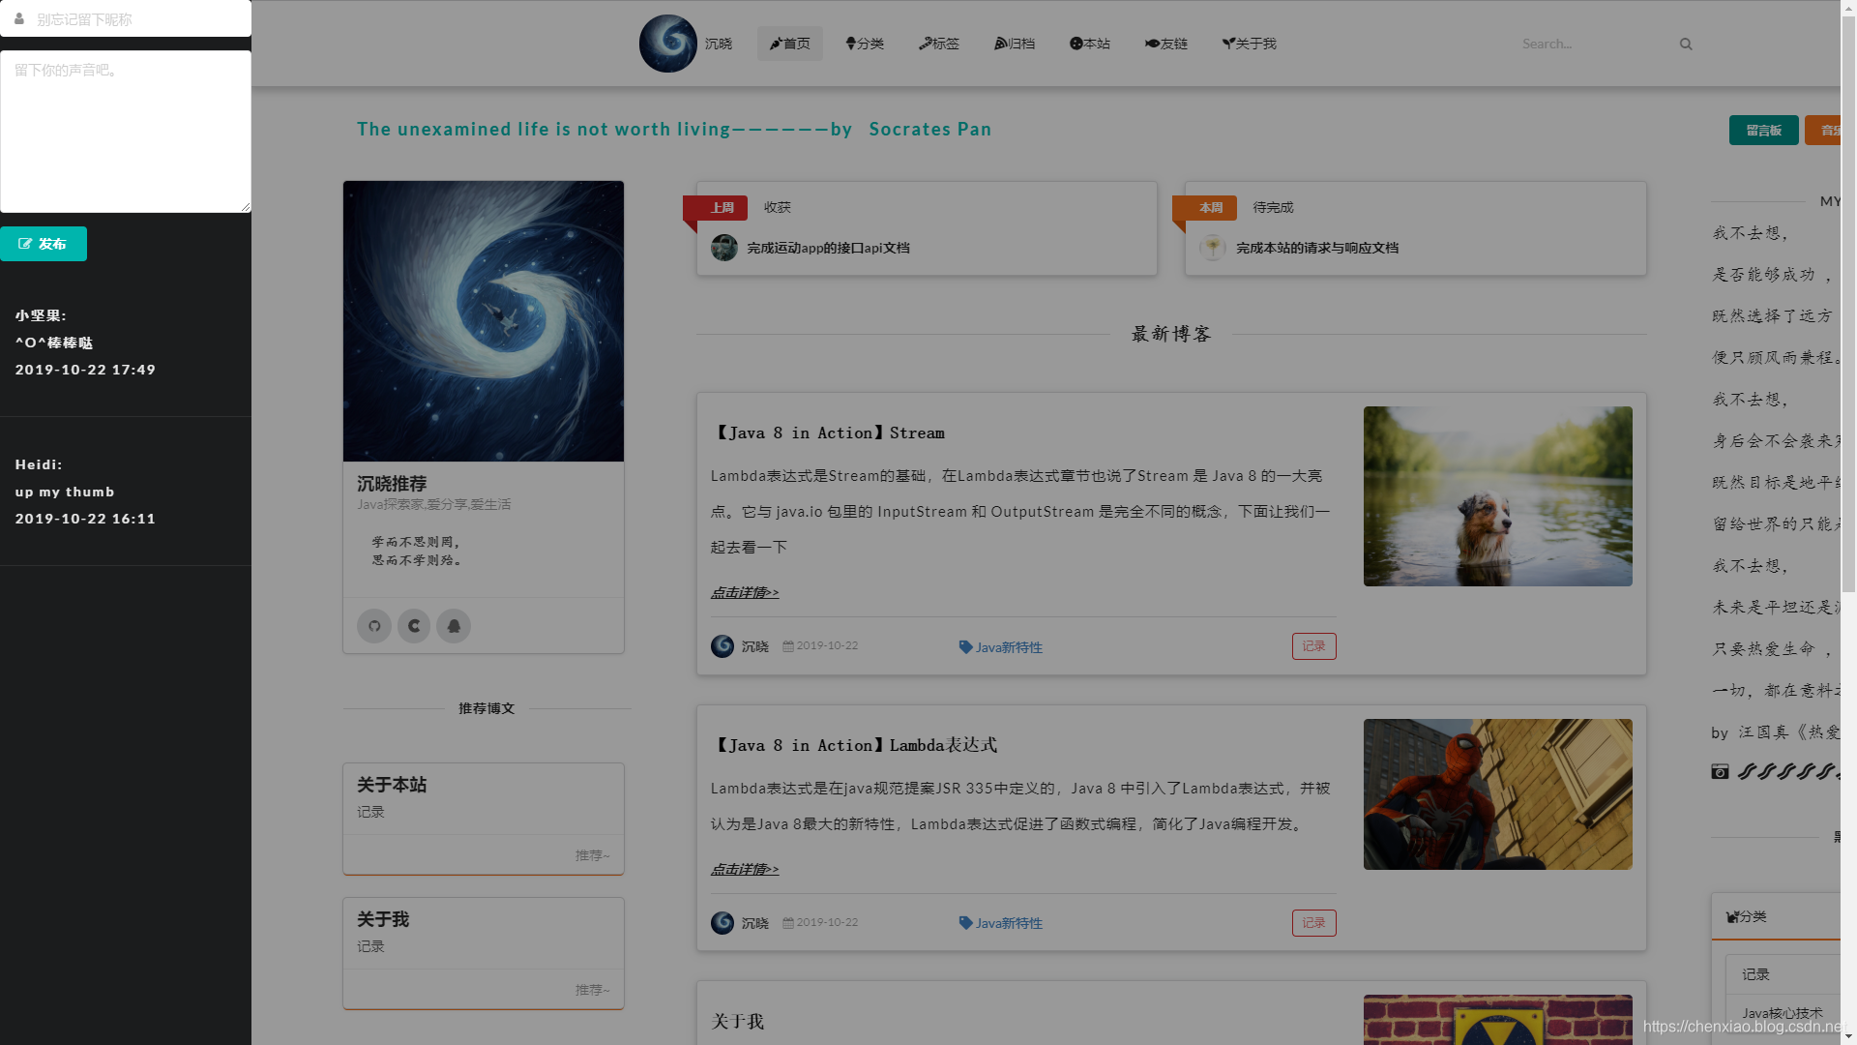The height and width of the screenshot is (1045, 1857).
Task: Click the search magnifier icon
Action: [x=1686, y=44]
